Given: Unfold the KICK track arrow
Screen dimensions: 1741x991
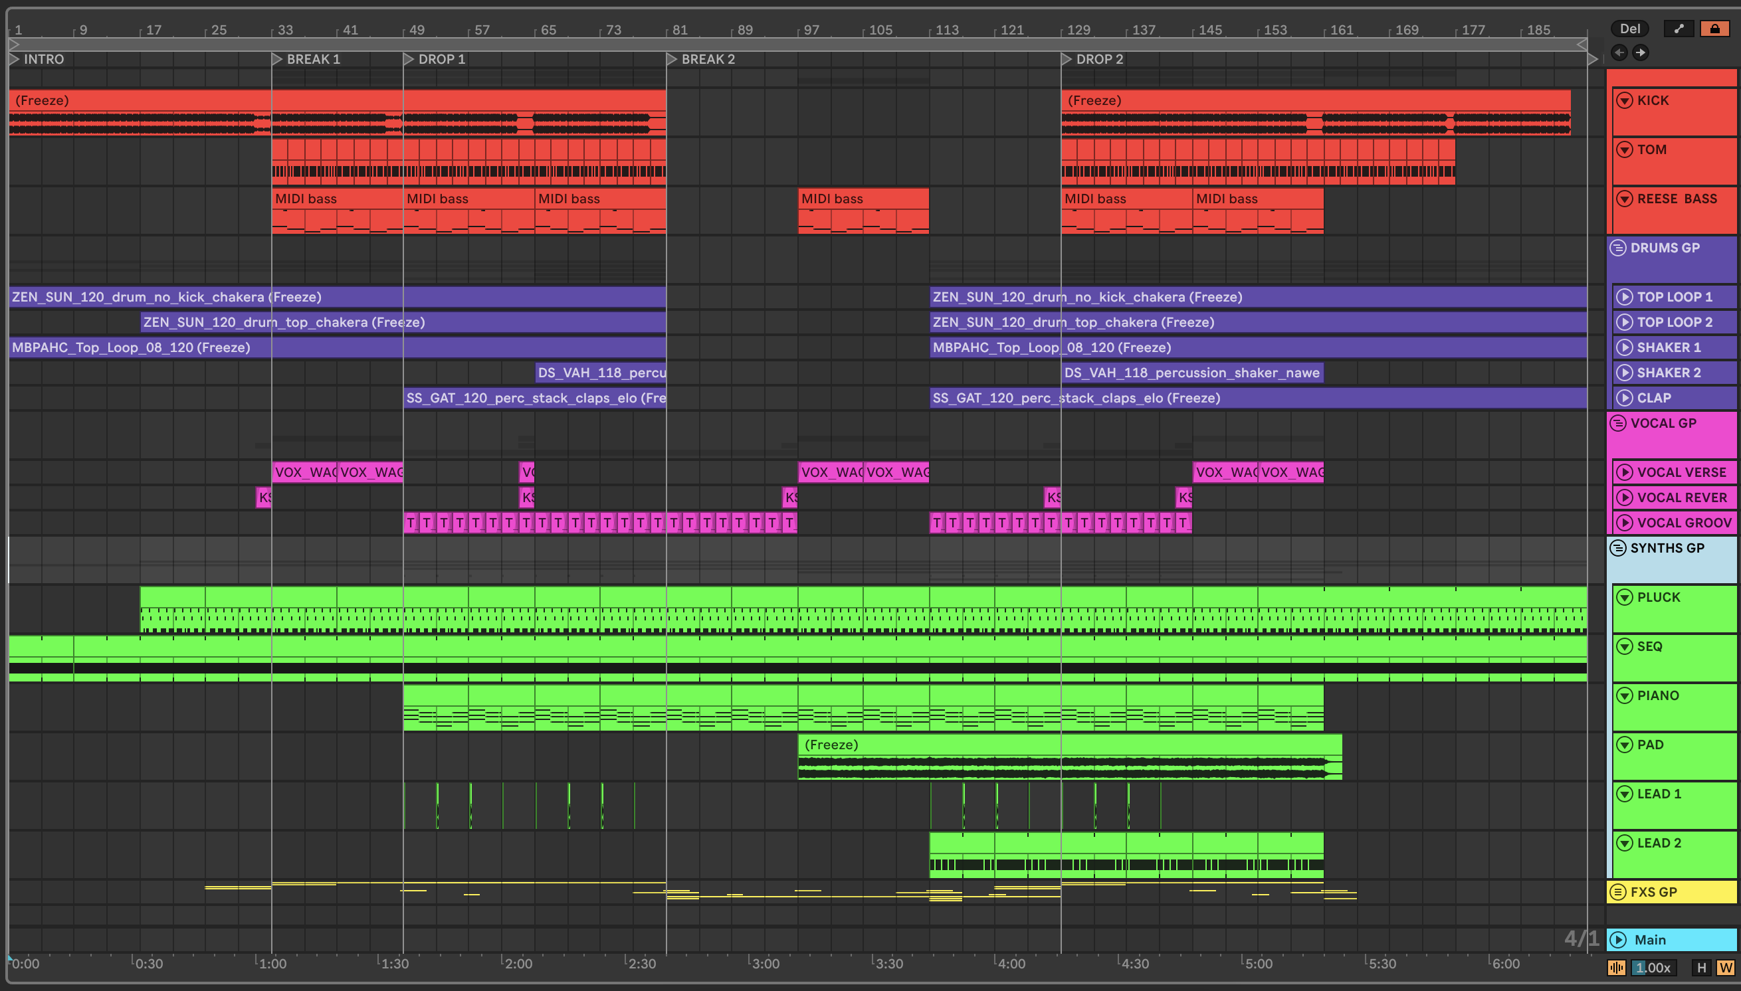Looking at the screenshot, I should point(1625,101).
